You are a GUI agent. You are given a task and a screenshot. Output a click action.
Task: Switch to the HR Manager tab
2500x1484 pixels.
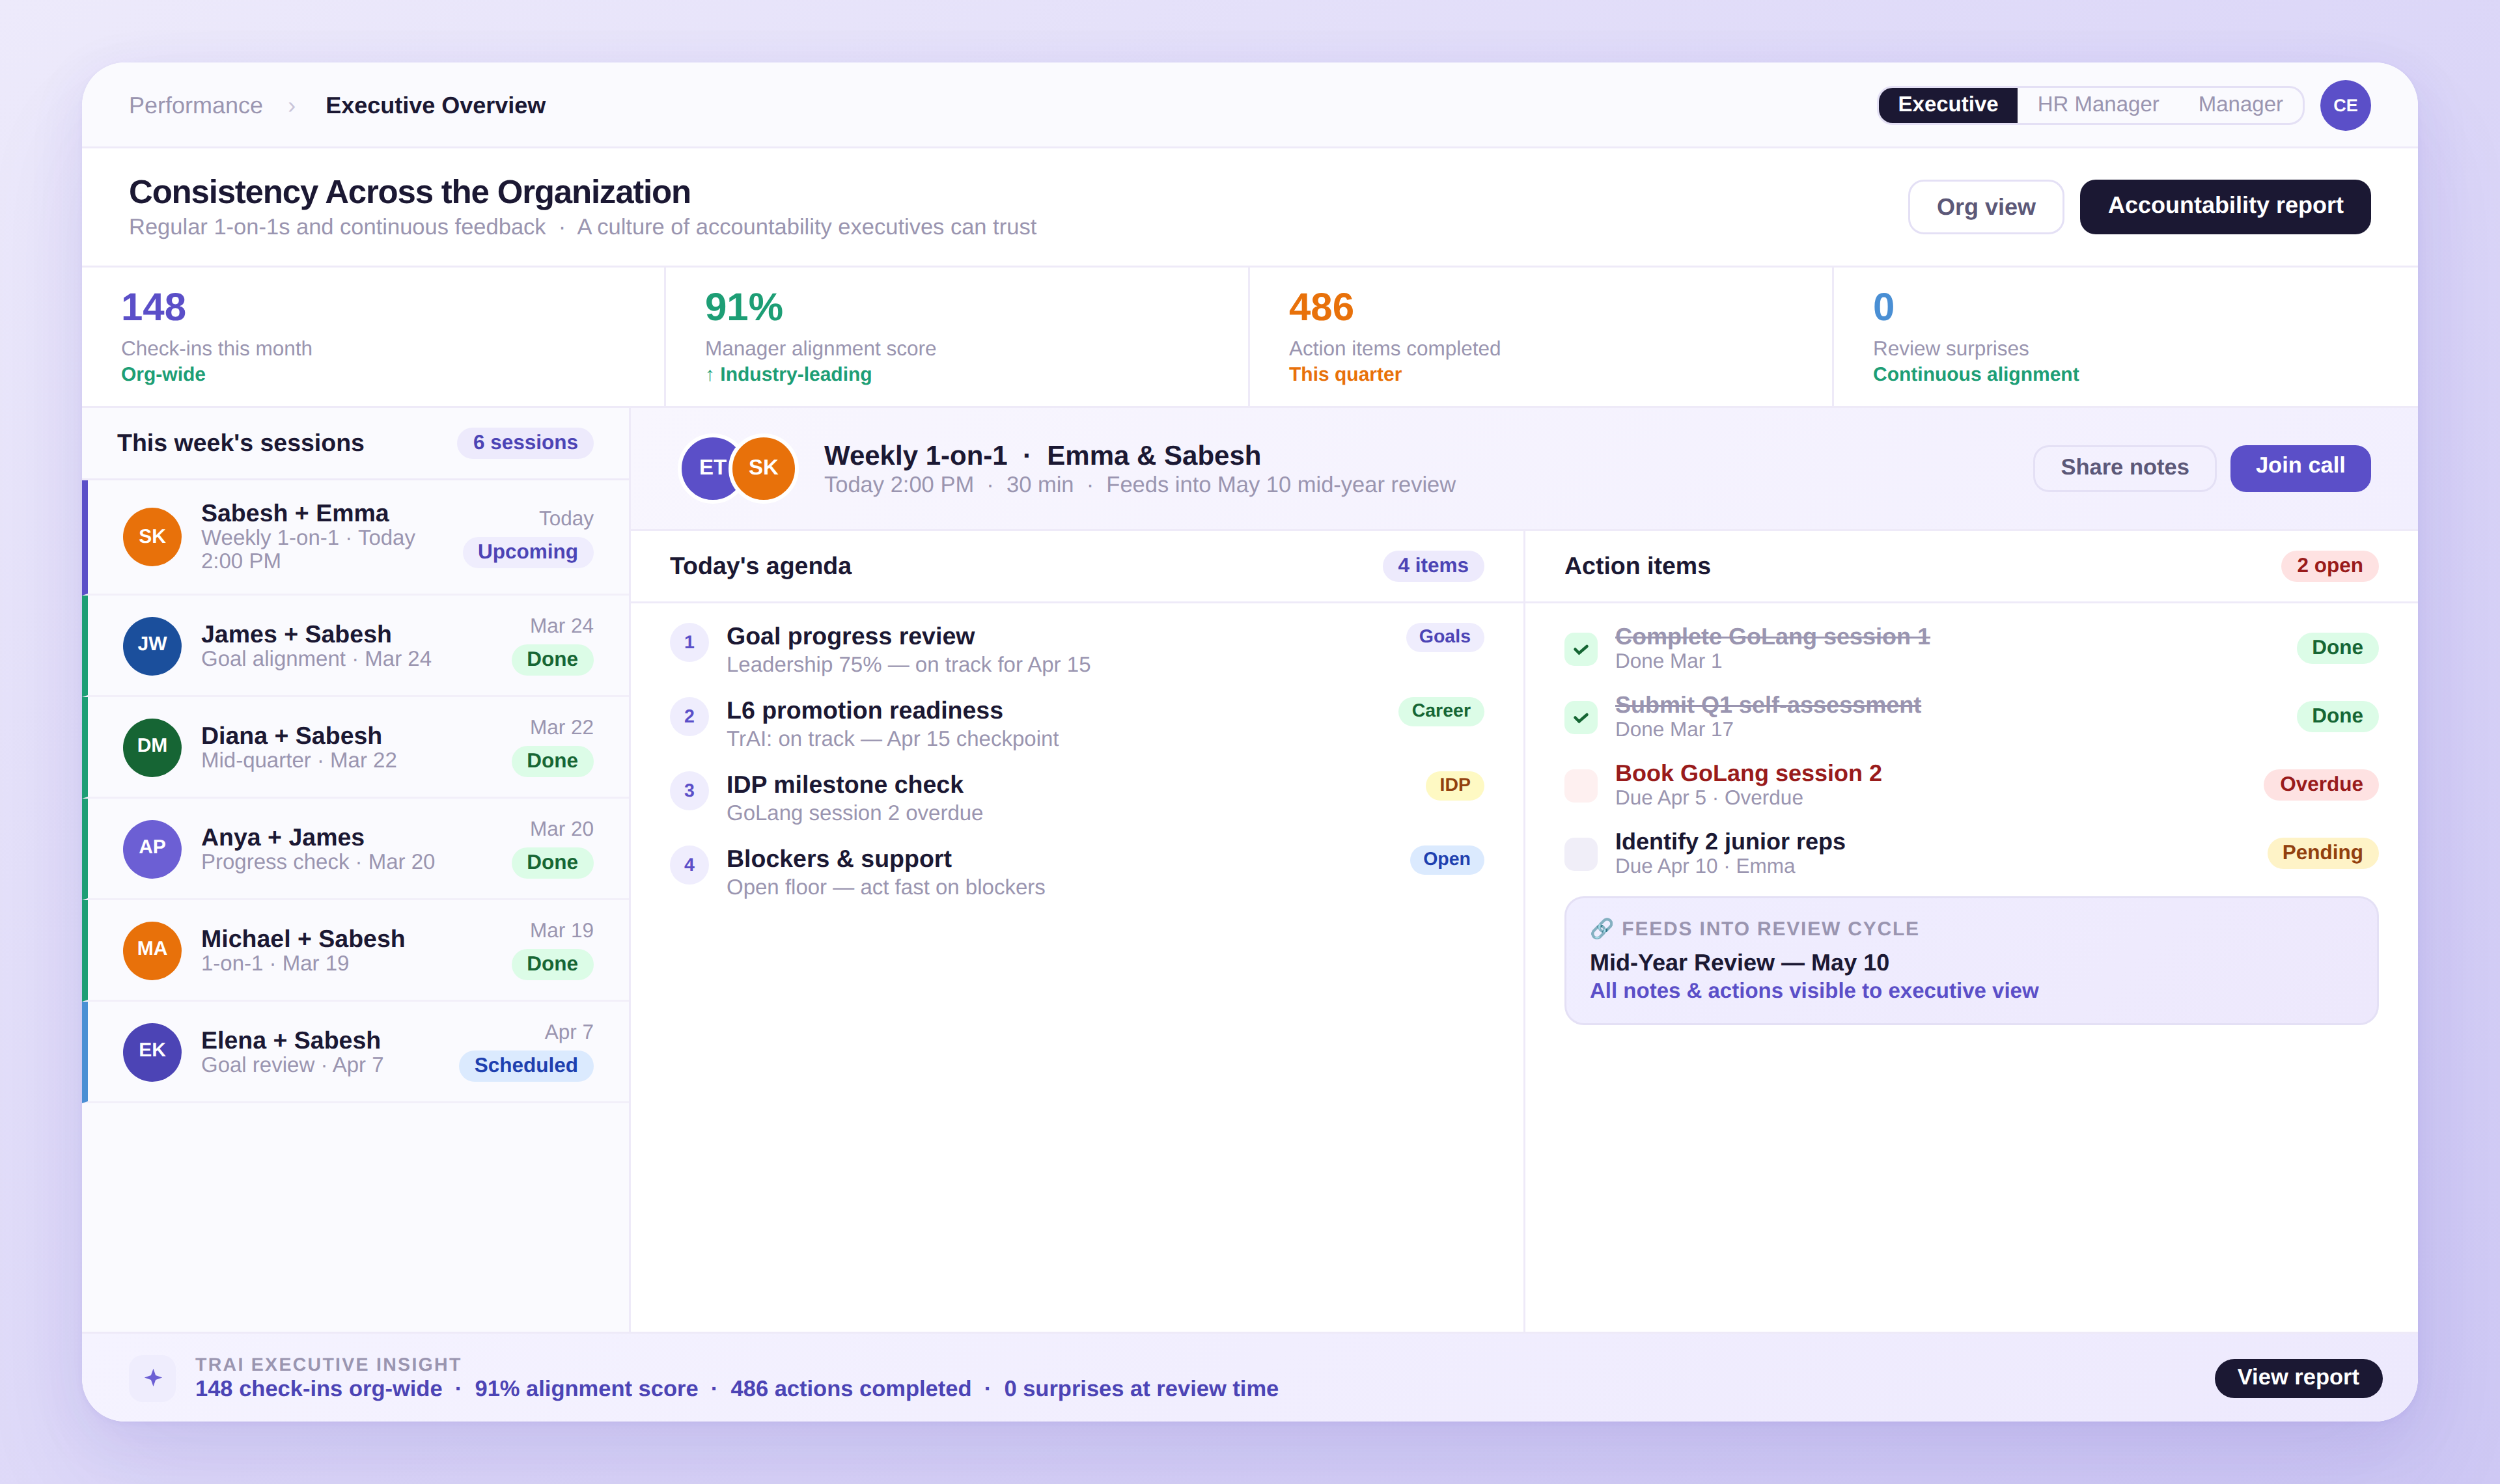(2098, 104)
